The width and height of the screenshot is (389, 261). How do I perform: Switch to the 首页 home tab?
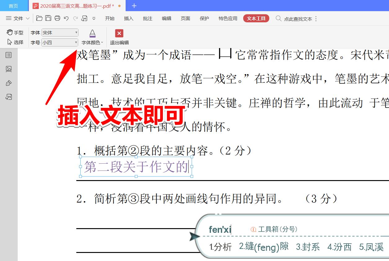click(14, 5)
